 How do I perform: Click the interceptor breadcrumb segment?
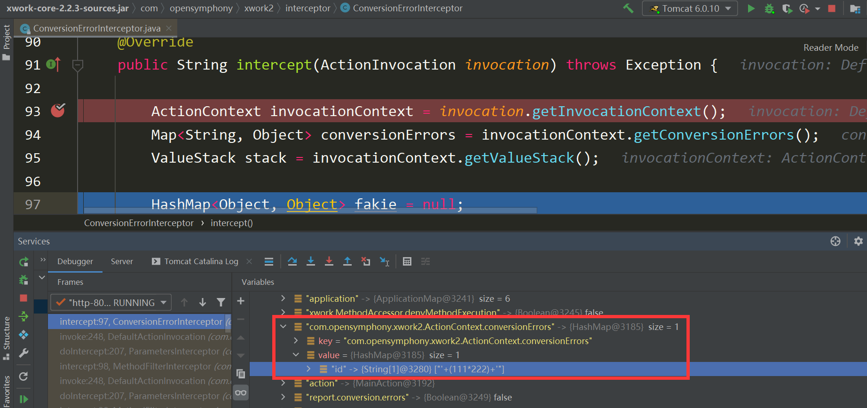click(x=307, y=8)
